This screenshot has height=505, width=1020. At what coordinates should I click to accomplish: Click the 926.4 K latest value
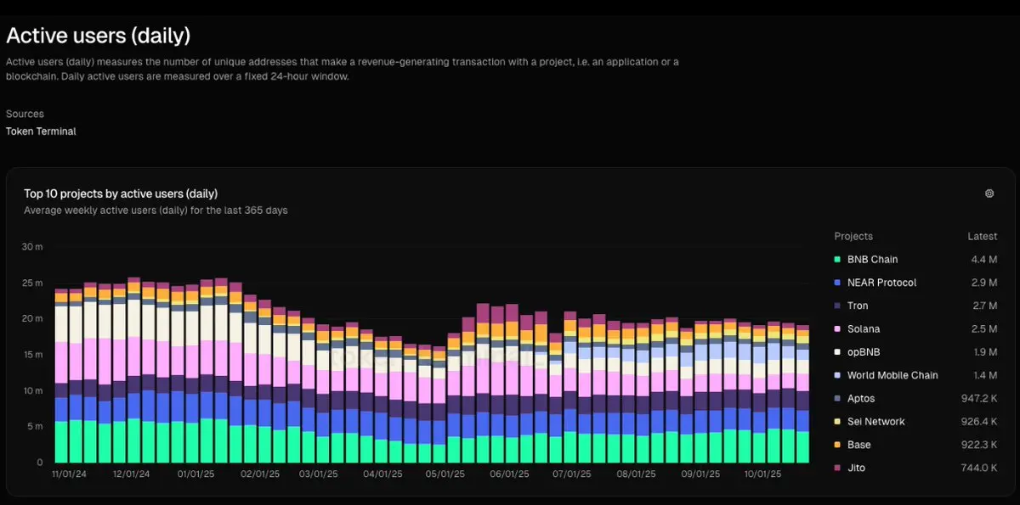[980, 421]
